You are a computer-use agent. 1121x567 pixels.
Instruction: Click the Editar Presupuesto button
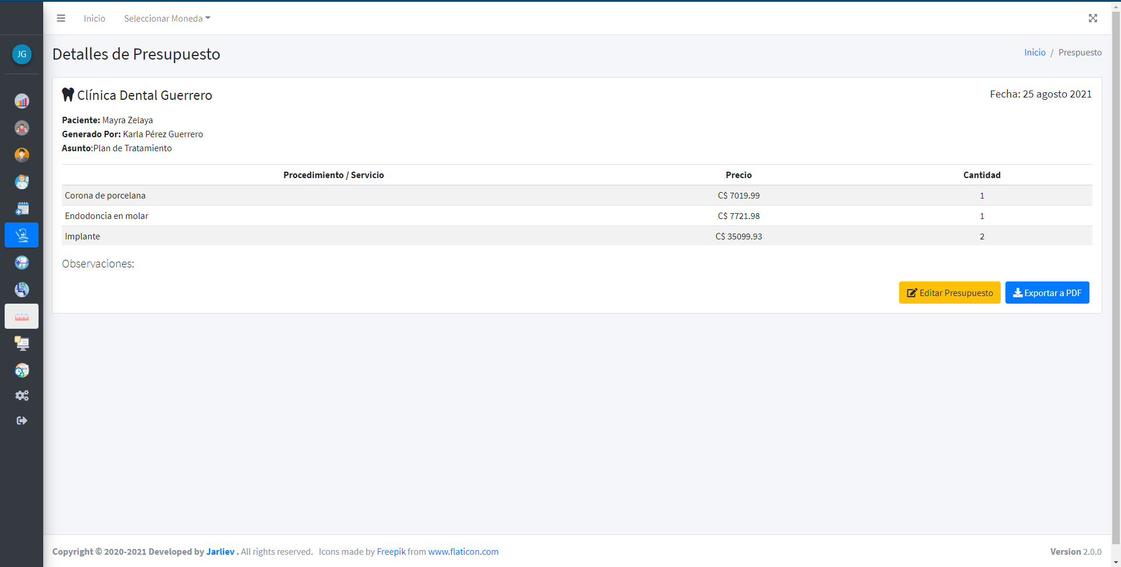coord(949,293)
